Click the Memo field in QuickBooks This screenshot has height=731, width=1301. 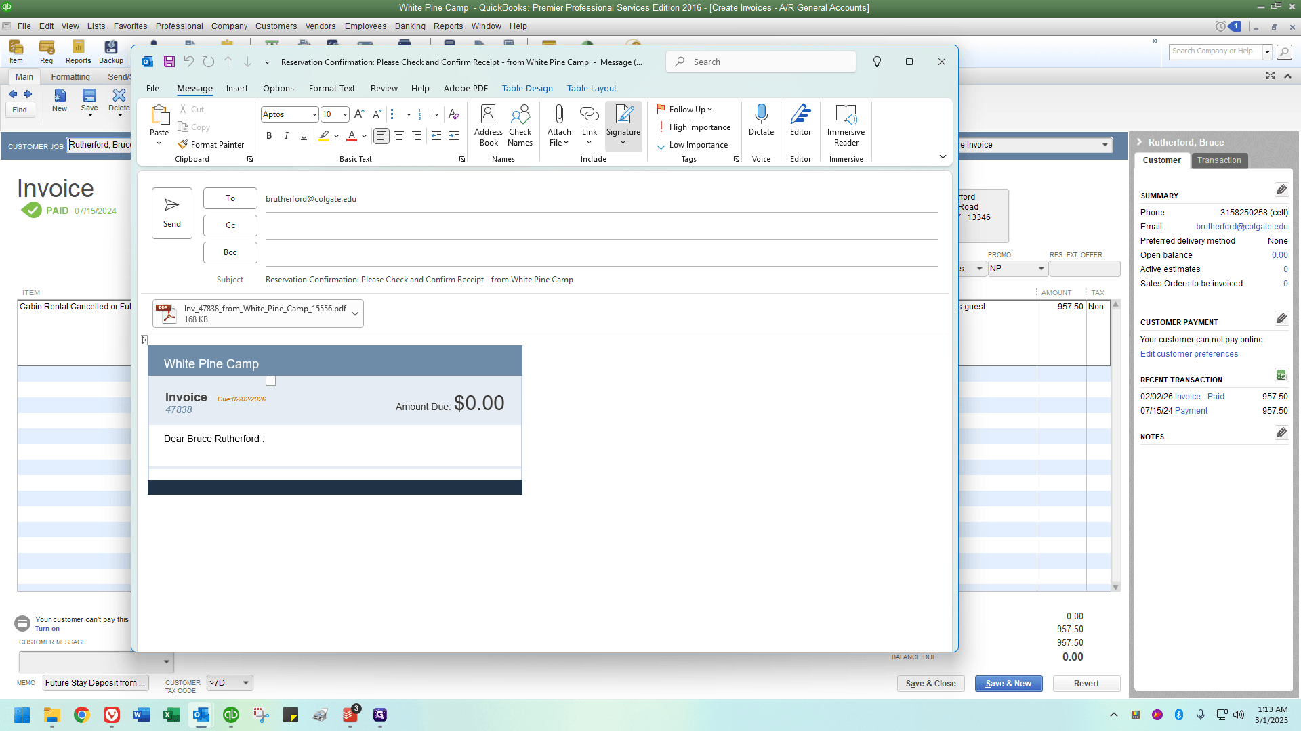click(x=96, y=683)
